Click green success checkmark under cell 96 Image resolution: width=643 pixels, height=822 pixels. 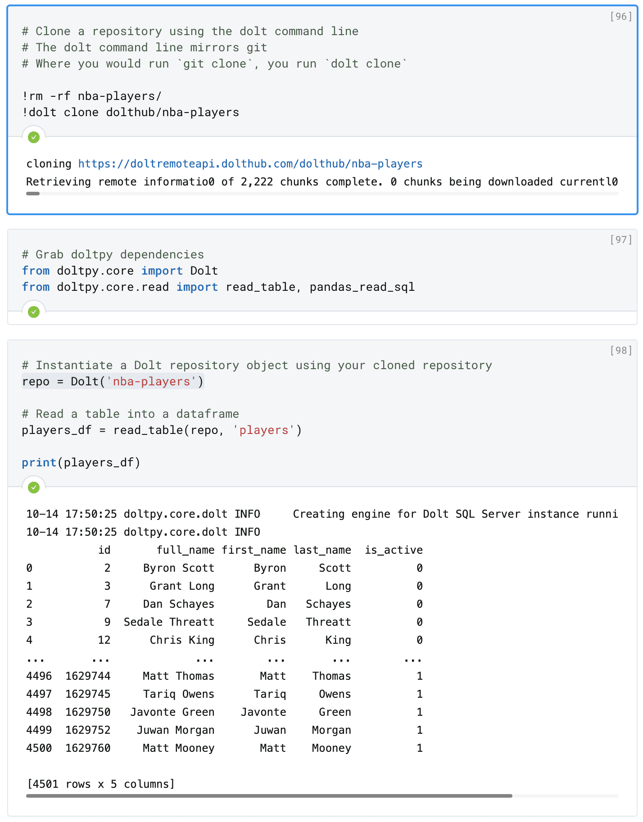click(x=34, y=137)
